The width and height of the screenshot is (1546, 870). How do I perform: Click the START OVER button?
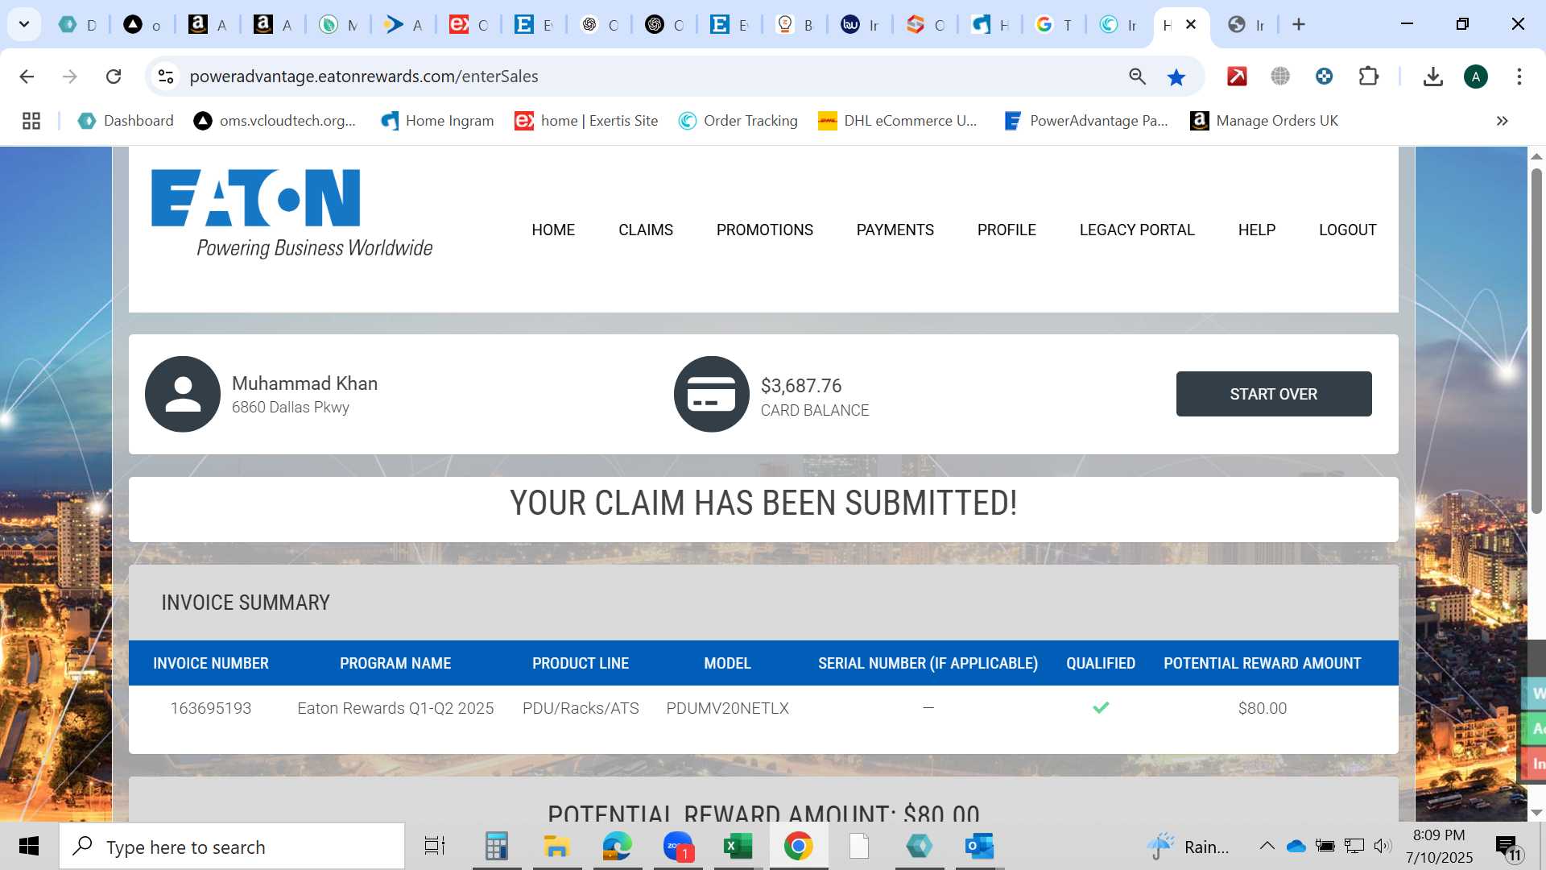tap(1274, 394)
